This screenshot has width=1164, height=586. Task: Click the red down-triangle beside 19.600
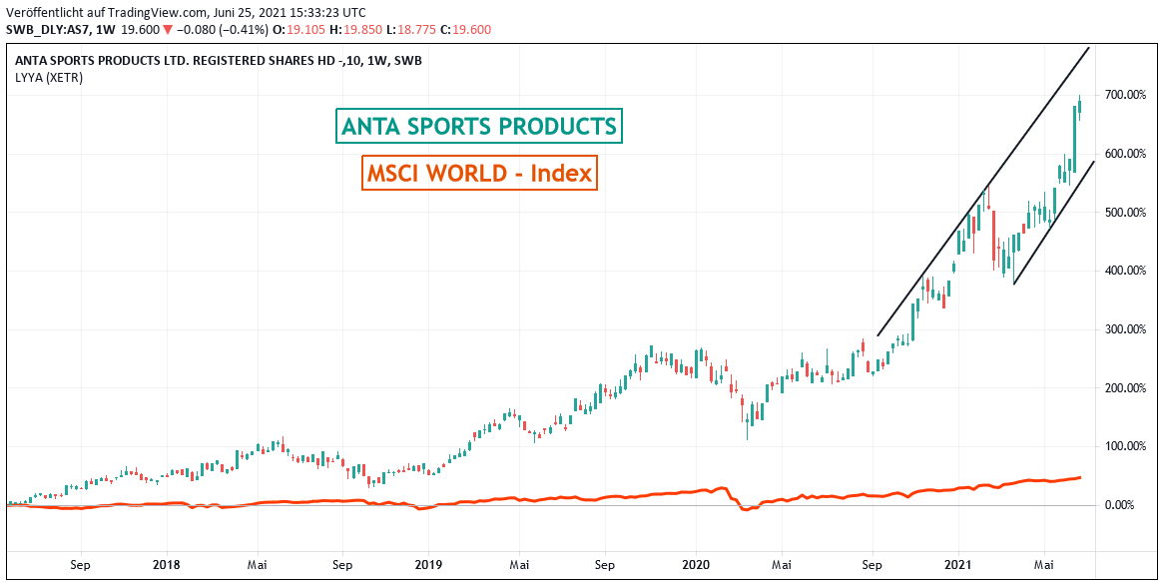[170, 30]
